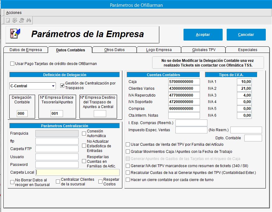
Task: Select the Datos Contables tab
Action: coord(70,50)
